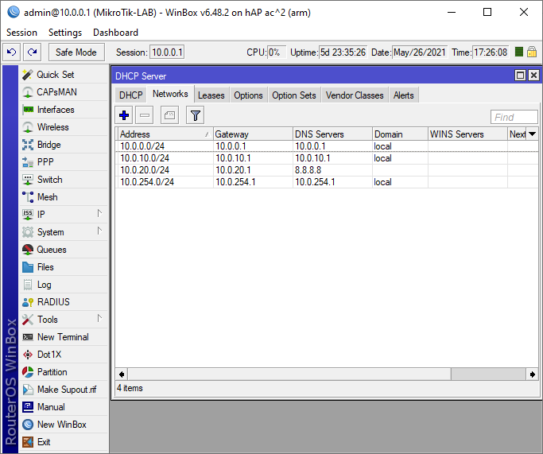Image resolution: width=543 pixels, height=454 pixels.
Task: Toggle the Safe Mode button
Action: coord(76,52)
